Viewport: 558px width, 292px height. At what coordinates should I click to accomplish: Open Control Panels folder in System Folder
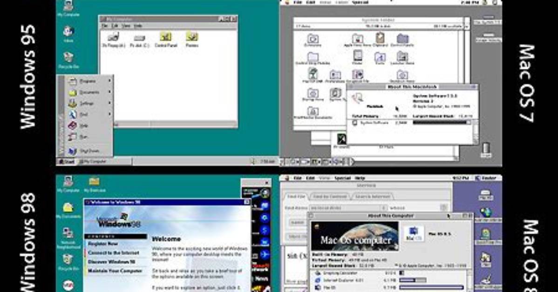(402, 40)
